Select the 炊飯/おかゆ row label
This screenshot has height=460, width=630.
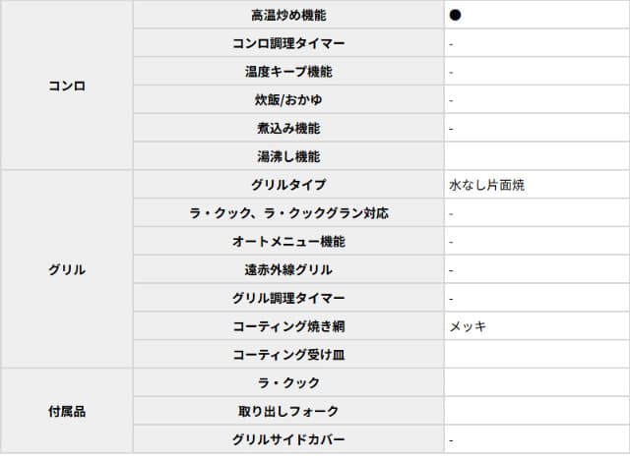[x=288, y=100]
